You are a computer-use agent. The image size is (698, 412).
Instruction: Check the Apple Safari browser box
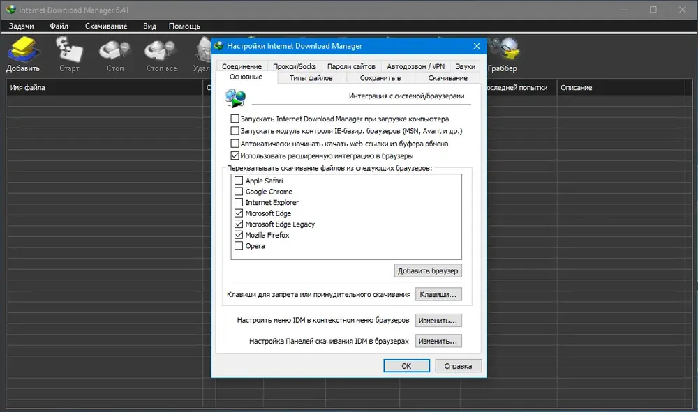click(x=239, y=181)
